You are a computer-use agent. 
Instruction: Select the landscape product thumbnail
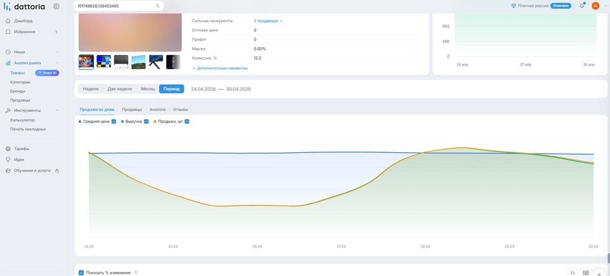click(x=138, y=62)
